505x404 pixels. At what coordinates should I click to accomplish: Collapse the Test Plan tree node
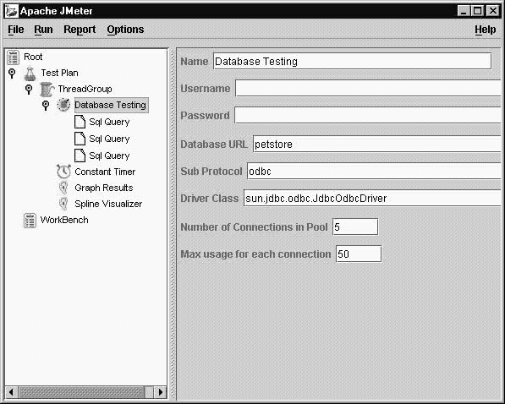tap(12, 73)
